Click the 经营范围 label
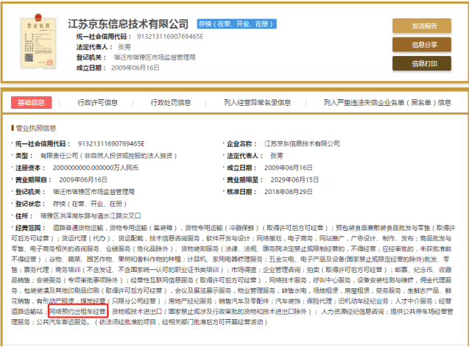Viewport: 469px width, 347px height. pos(30,228)
